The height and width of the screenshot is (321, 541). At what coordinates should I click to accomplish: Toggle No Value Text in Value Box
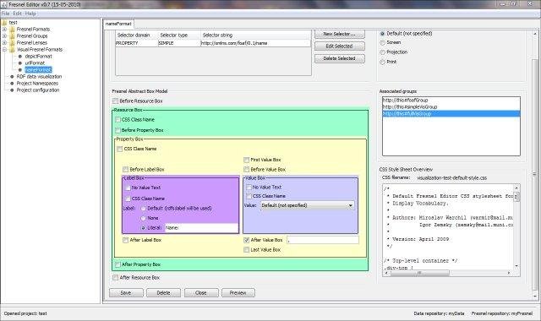(x=249, y=188)
